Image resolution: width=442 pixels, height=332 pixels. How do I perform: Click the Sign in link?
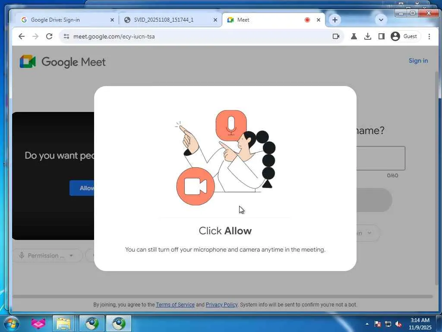tap(418, 61)
